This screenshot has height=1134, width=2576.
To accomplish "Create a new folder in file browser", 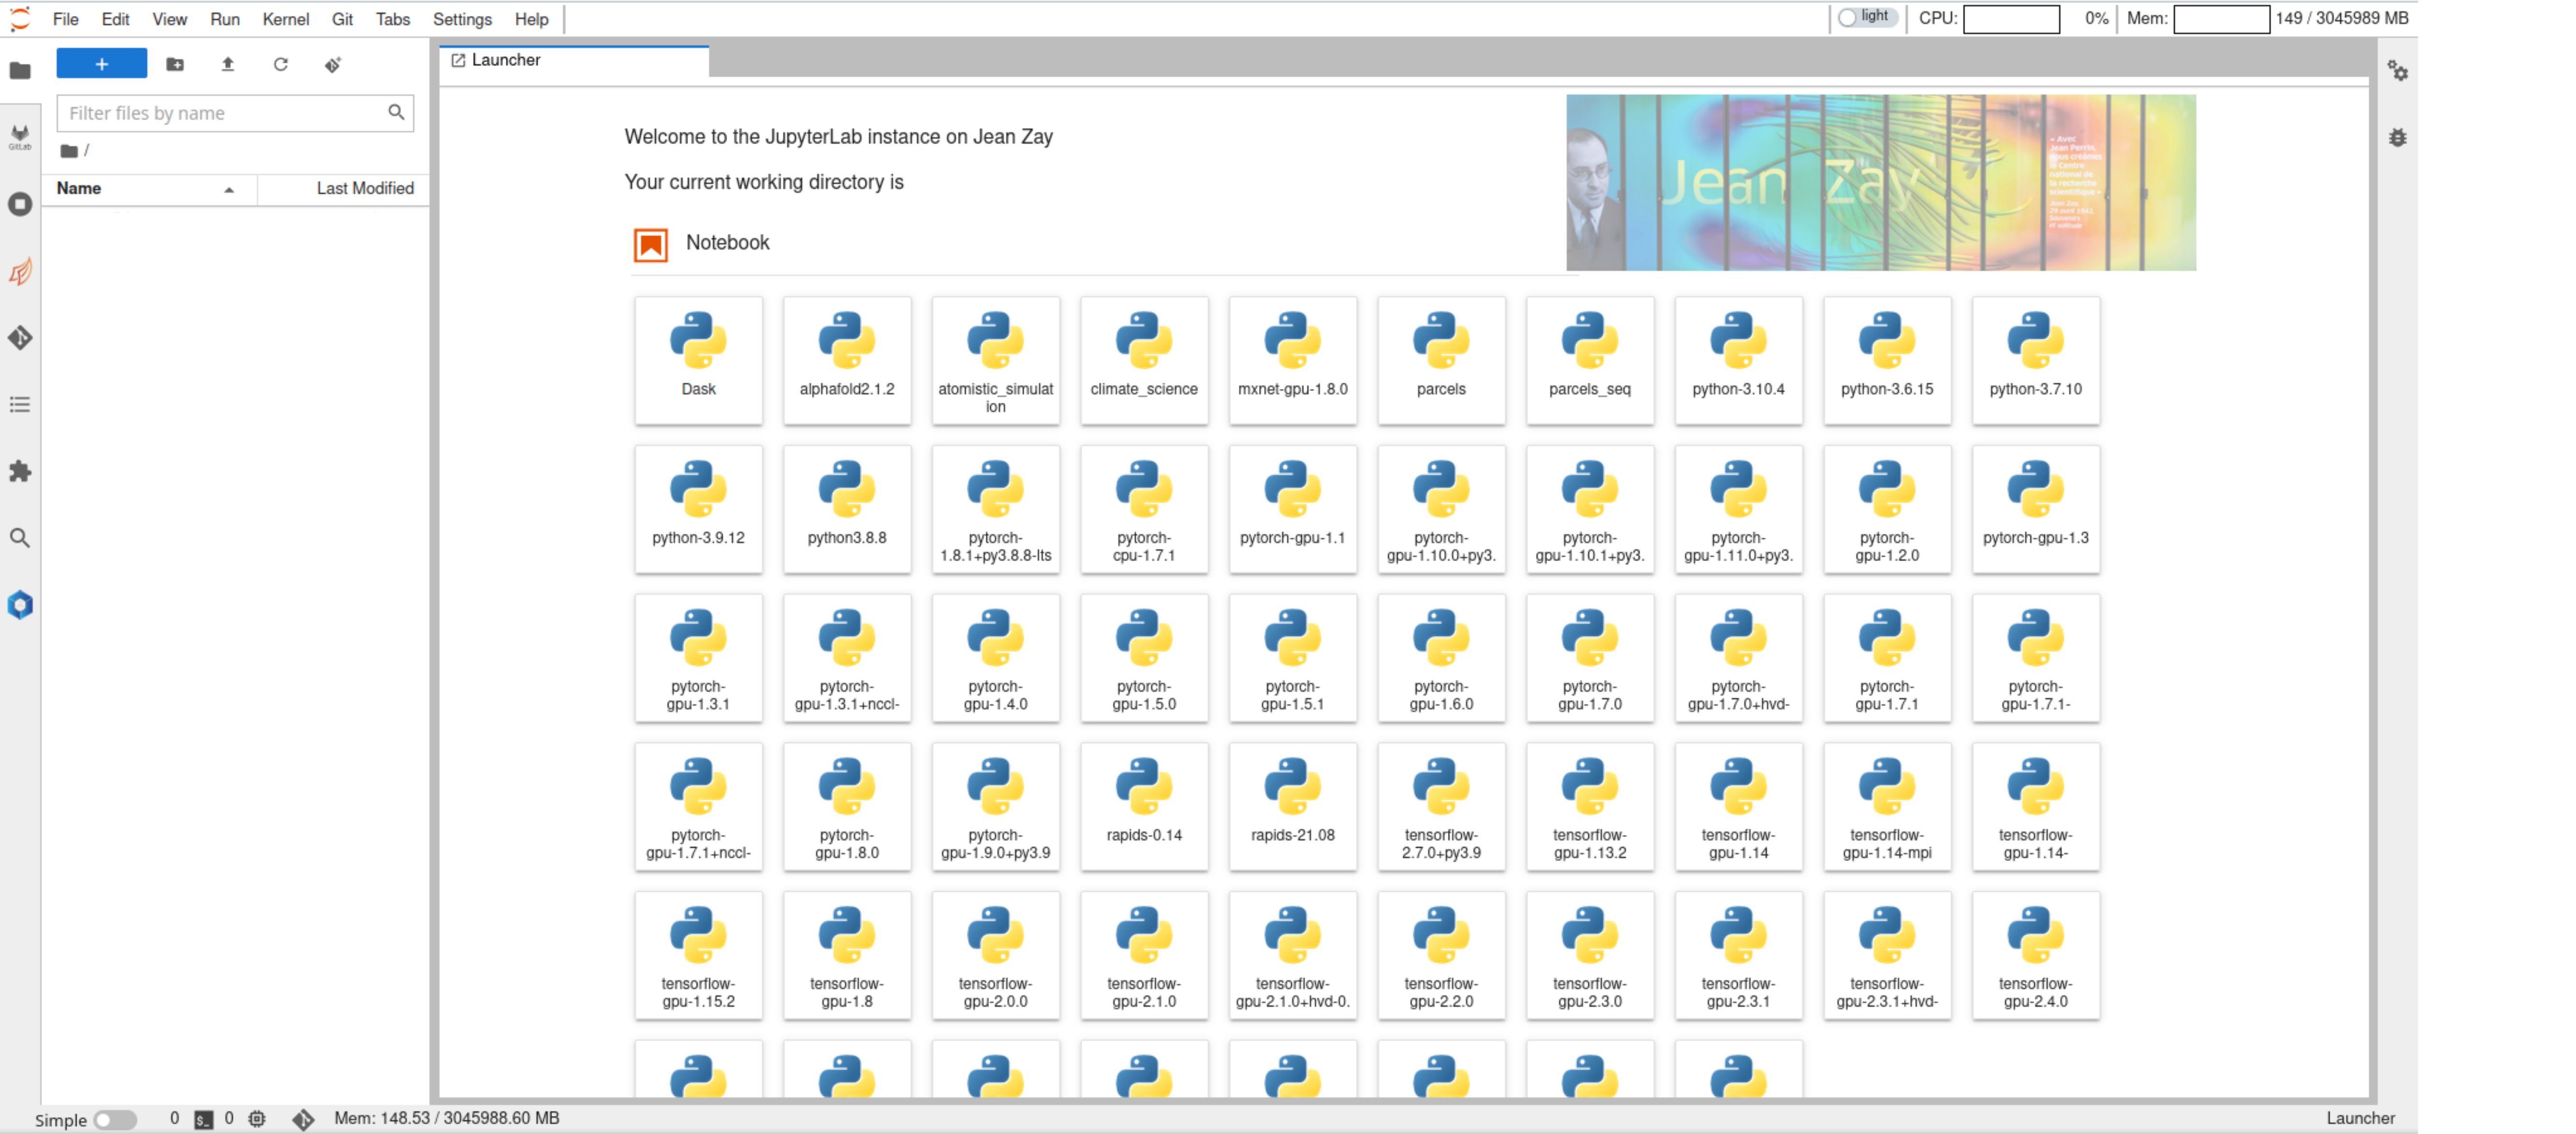I will pos(175,64).
